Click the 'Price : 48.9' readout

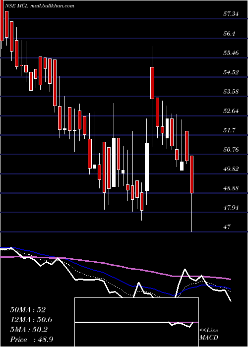pyautogui.click(x=31, y=340)
